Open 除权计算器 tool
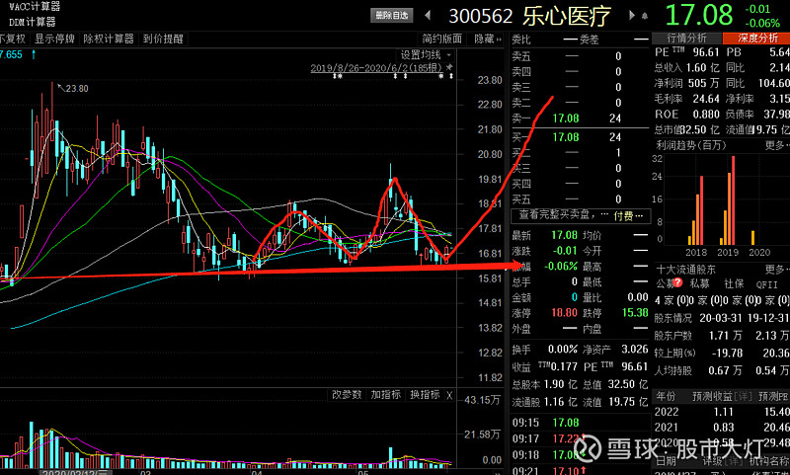 pyautogui.click(x=109, y=39)
